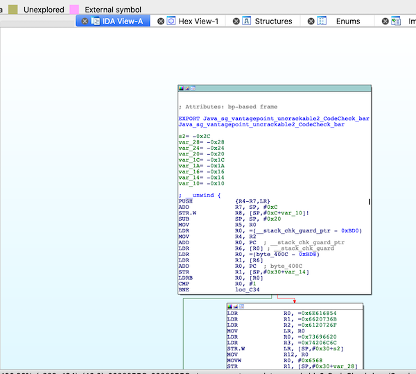Click the var_28 variable definition
Image resolution: width=416 pixels, height=374 pixels.
[201, 142]
